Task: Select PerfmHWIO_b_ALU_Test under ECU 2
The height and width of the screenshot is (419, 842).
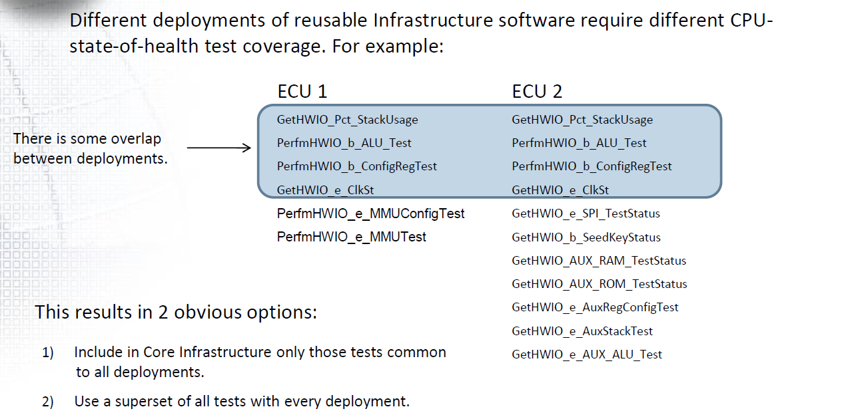Action: tap(579, 143)
